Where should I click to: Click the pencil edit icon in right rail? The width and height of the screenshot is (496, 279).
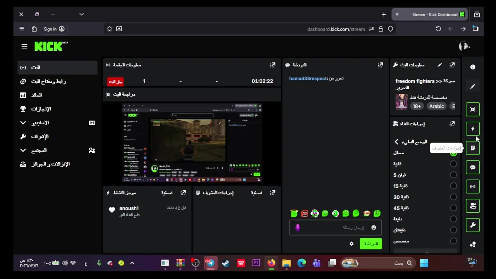click(473, 86)
